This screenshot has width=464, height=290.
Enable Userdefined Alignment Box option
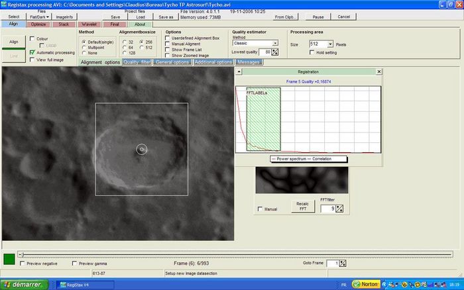click(168, 38)
